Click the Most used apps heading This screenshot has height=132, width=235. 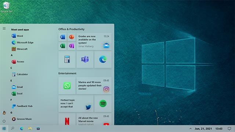(20, 30)
